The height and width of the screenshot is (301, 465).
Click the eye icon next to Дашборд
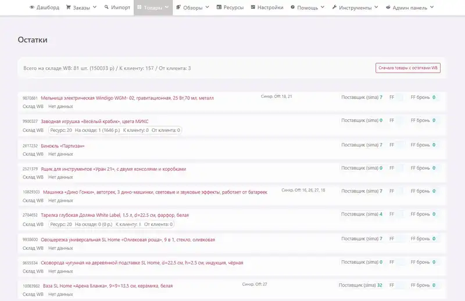click(32, 8)
